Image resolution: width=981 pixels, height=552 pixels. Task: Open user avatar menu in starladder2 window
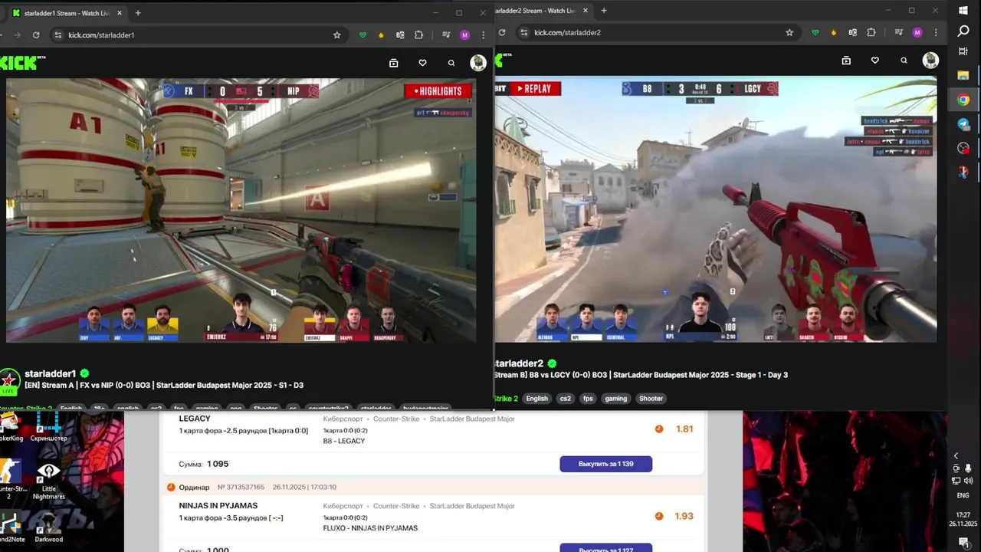[930, 61]
